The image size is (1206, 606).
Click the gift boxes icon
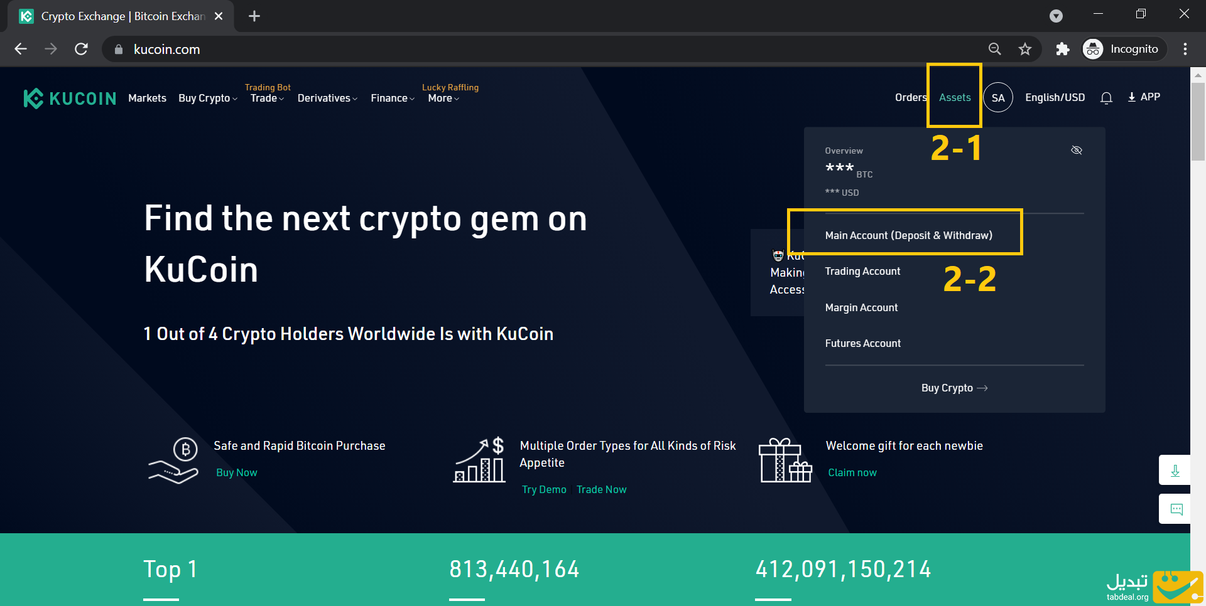785,460
